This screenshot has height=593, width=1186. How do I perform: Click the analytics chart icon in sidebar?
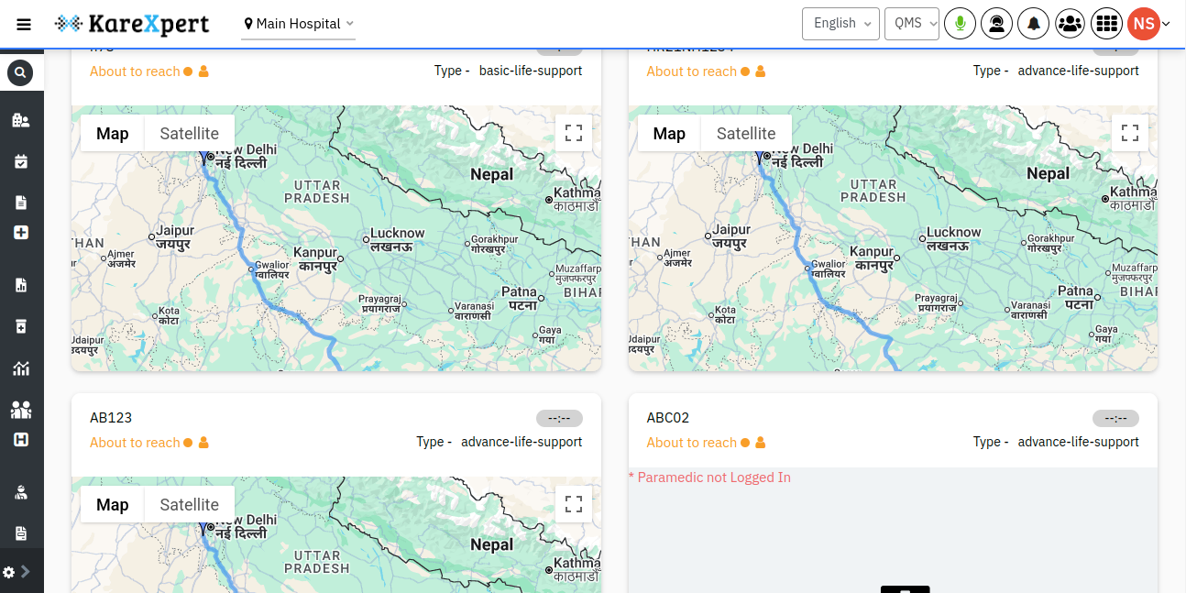coord(20,368)
